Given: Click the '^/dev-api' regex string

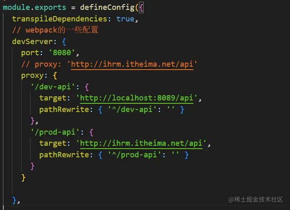Looking at the screenshot, I should [x=132, y=110].
